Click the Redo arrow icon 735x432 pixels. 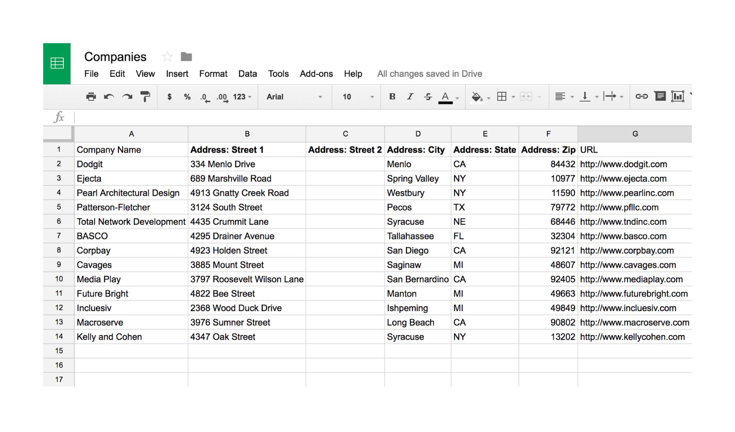tap(127, 97)
